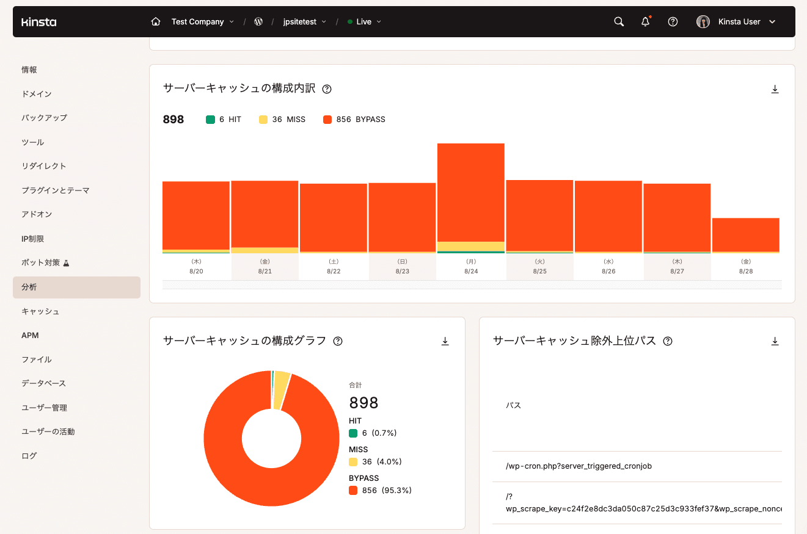The width and height of the screenshot is (807, 534).
Task: Click the tall 8/24 bar in the chart
Action: (x=471, y=198)
